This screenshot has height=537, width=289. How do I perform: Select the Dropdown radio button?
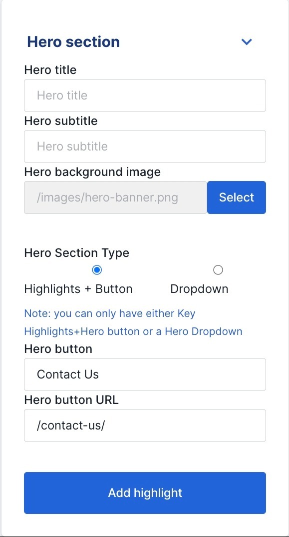tap(218, 270)
